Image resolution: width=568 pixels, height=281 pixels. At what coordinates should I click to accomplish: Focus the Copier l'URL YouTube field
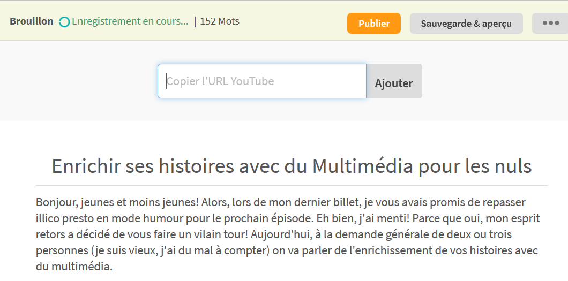(x=262, y=81)
